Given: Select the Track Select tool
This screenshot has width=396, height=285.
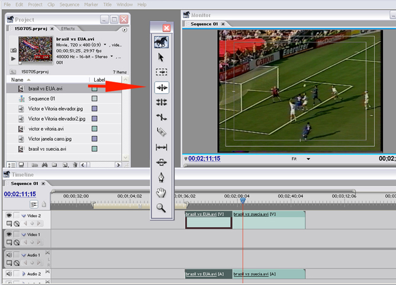Looking at the screenshot, I should pyautogui.click(x=162, y=72).
